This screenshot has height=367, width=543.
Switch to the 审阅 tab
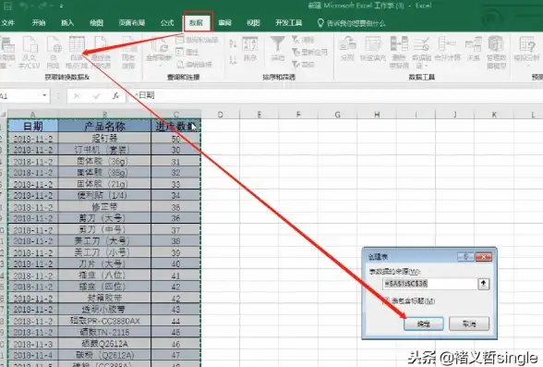click(224, 23)
